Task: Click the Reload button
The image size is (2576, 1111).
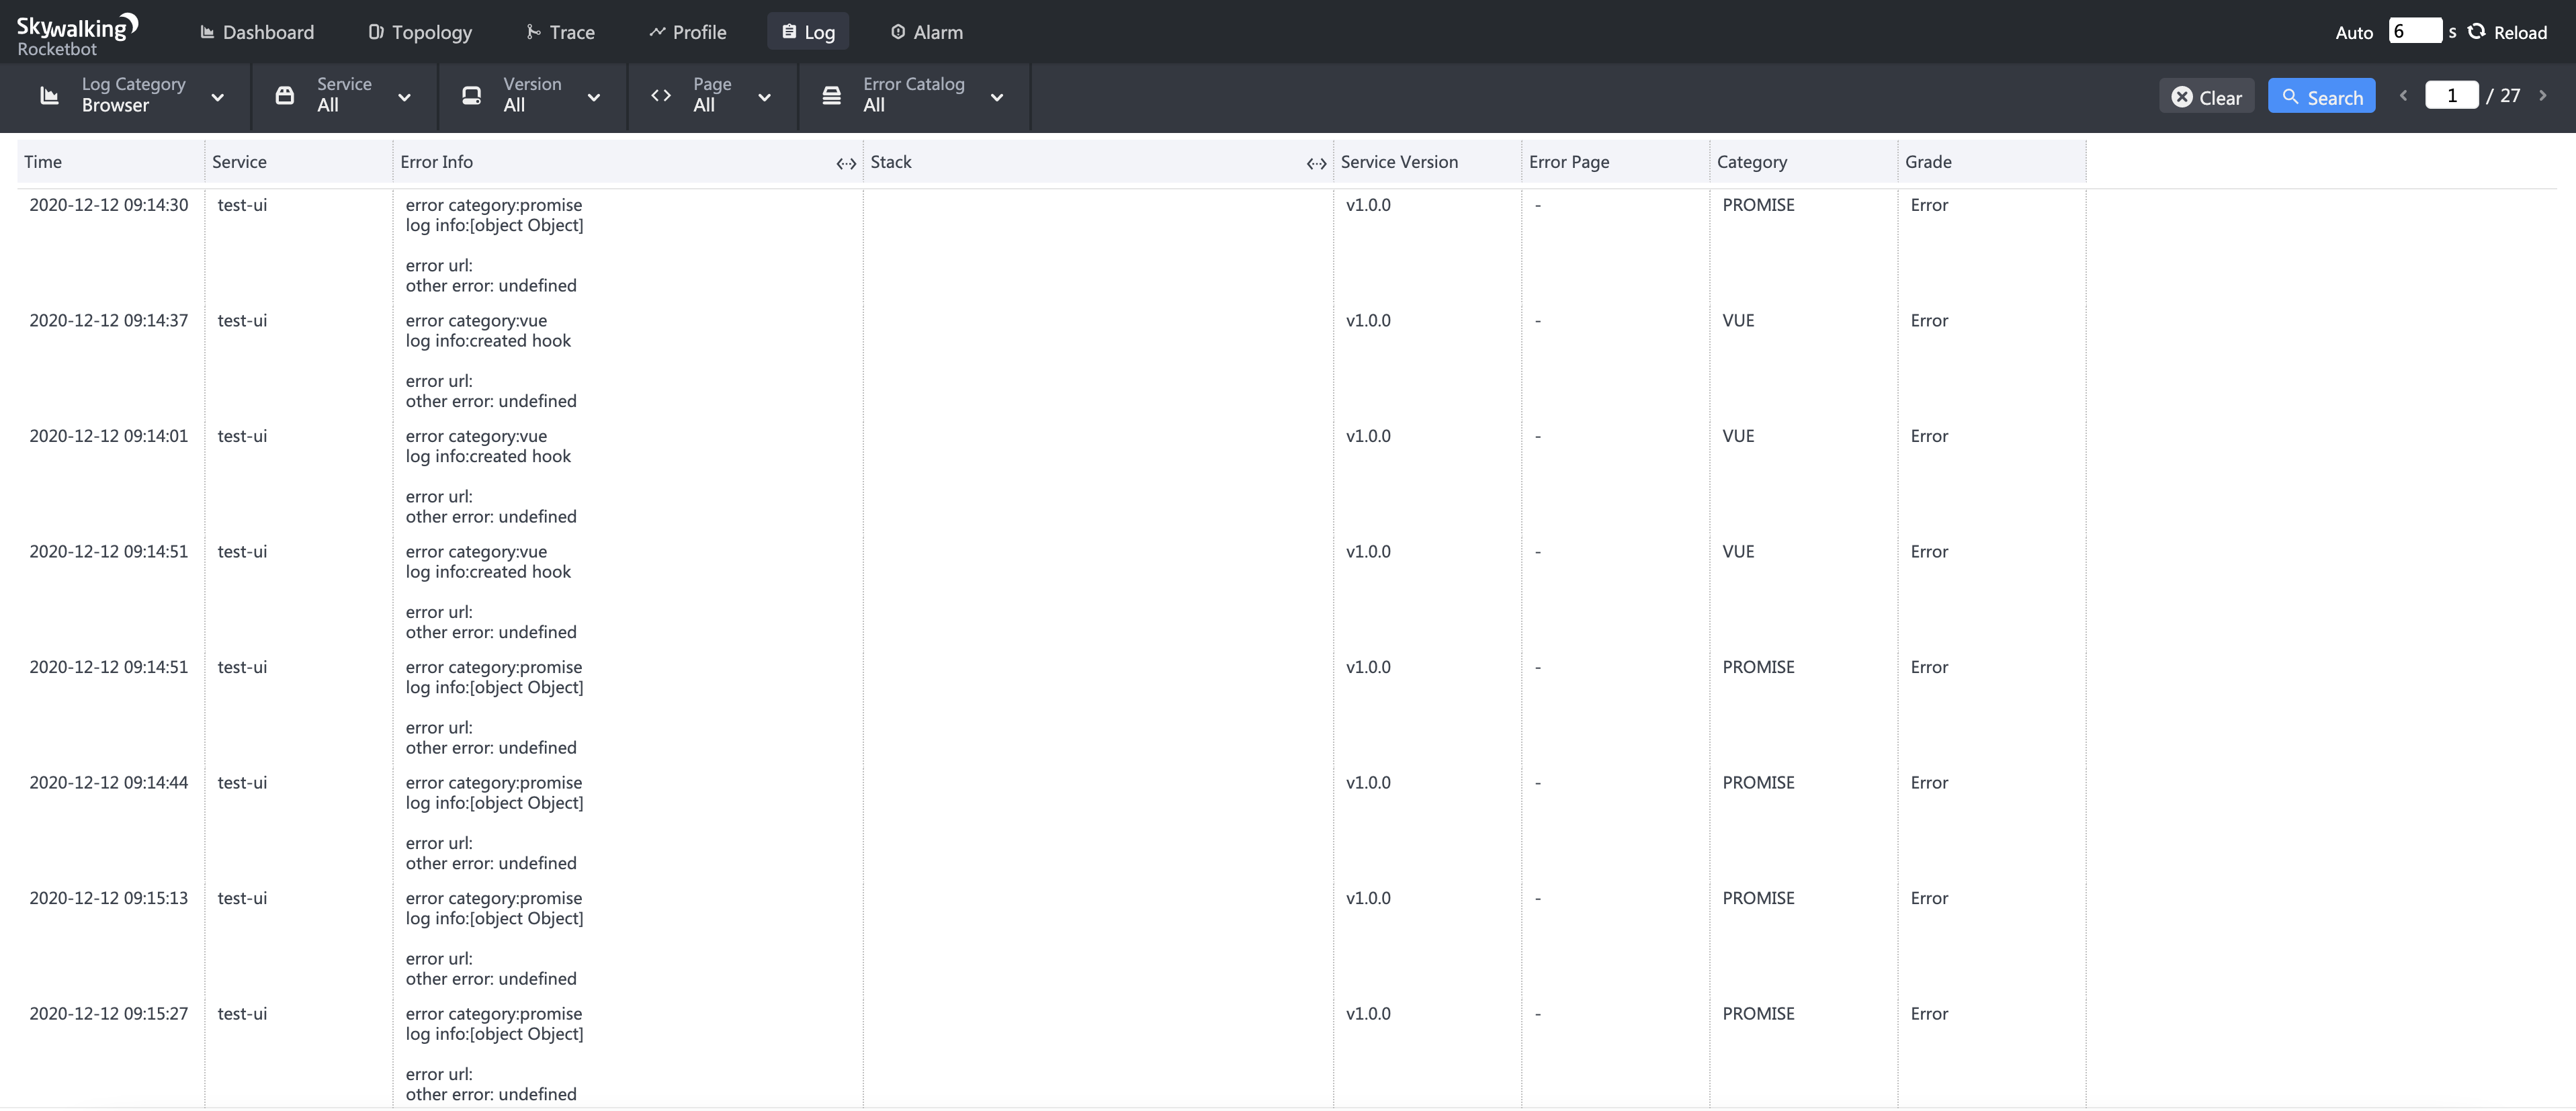Action: click(2507, 33)
